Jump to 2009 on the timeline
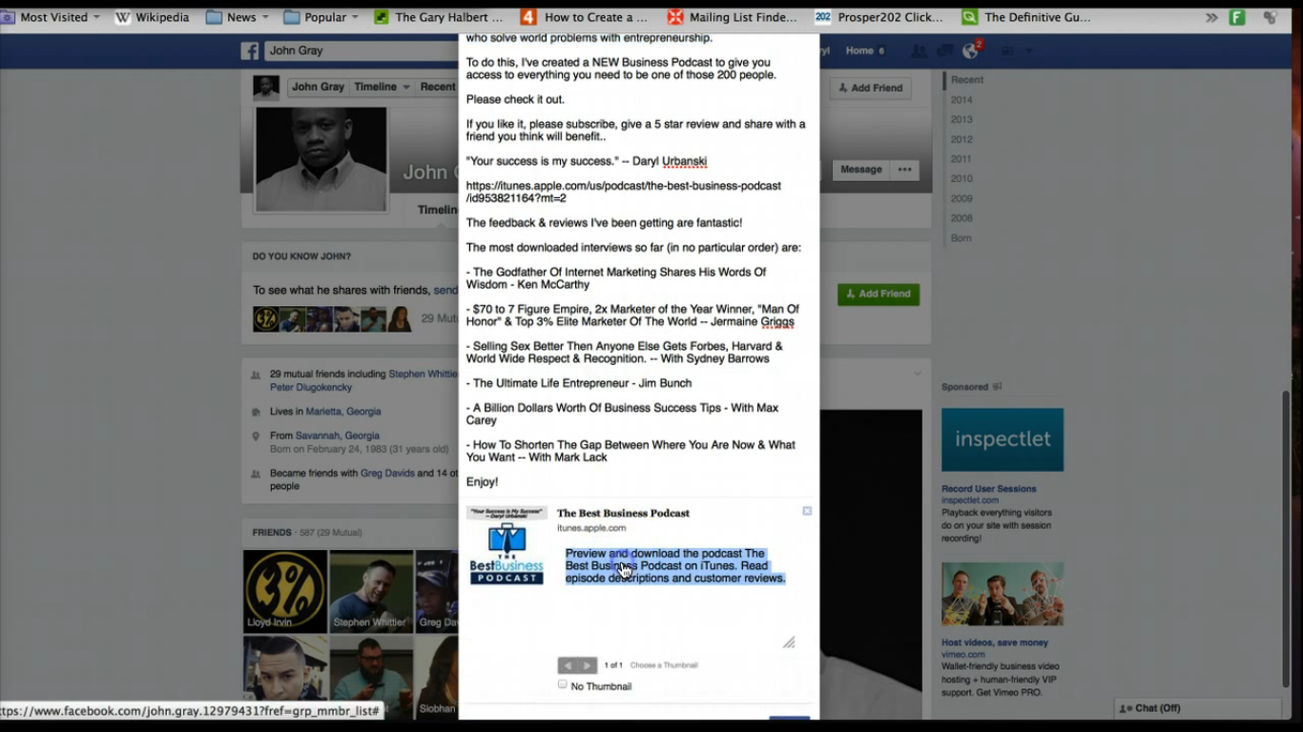This screenshot has width=1303, height=732. 962,198
